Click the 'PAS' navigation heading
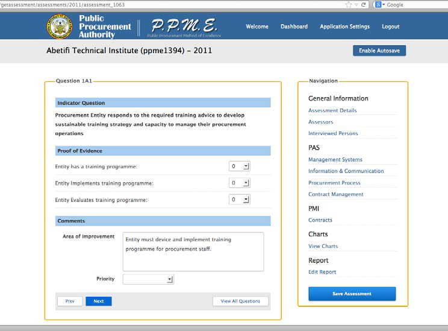 pos(314,148)
